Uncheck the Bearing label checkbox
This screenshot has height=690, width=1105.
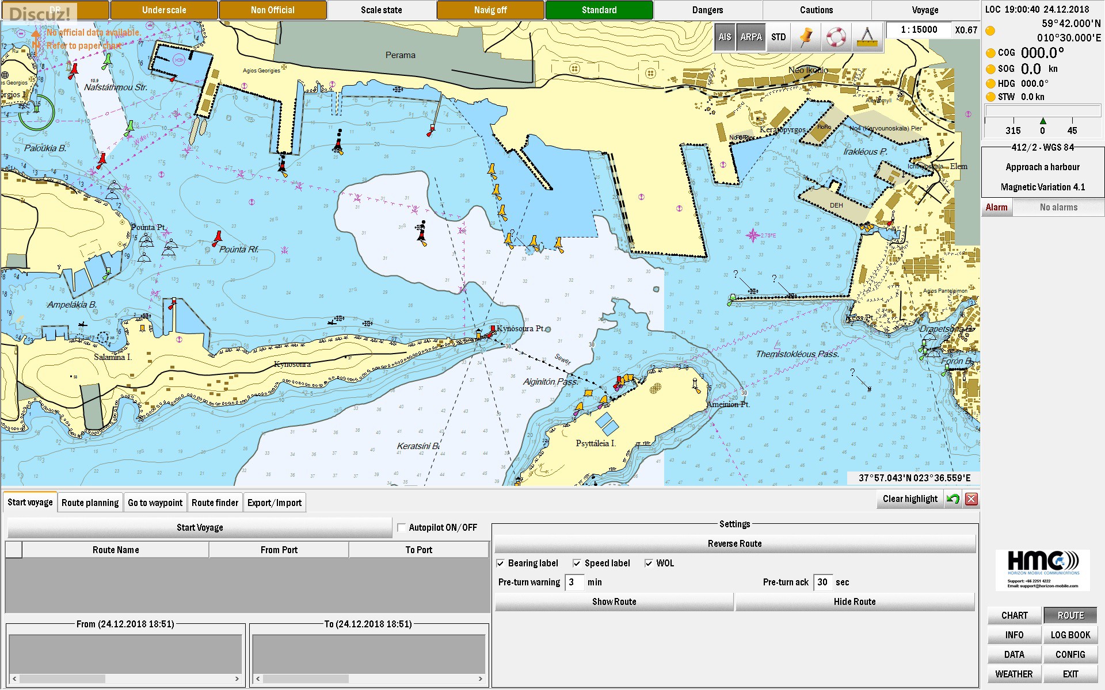501,563
